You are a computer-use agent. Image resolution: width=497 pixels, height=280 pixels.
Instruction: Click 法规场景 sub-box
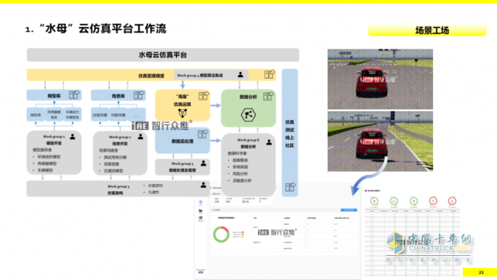pos(100,115)
